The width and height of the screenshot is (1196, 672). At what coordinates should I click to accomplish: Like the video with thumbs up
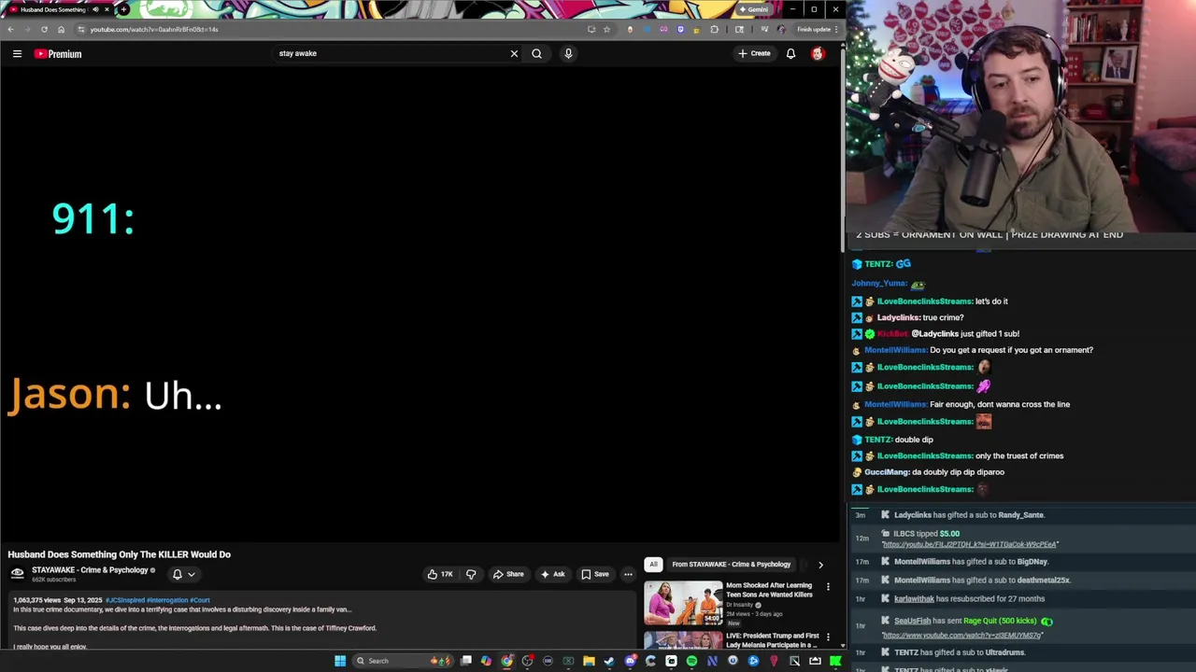(440, 574)
